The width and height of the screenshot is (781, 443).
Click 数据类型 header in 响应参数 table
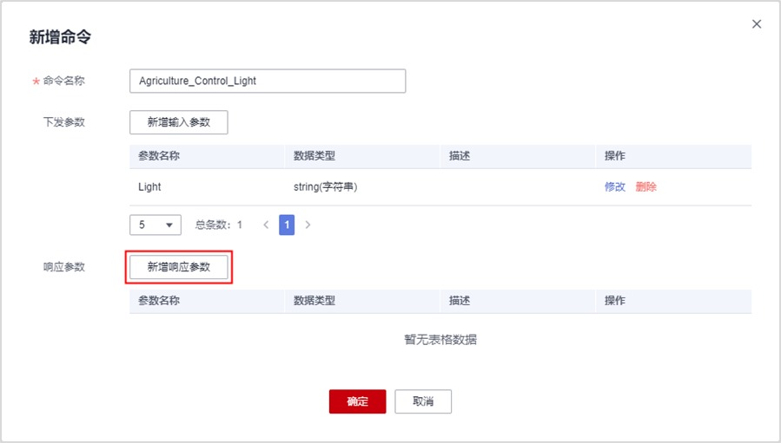314,301
